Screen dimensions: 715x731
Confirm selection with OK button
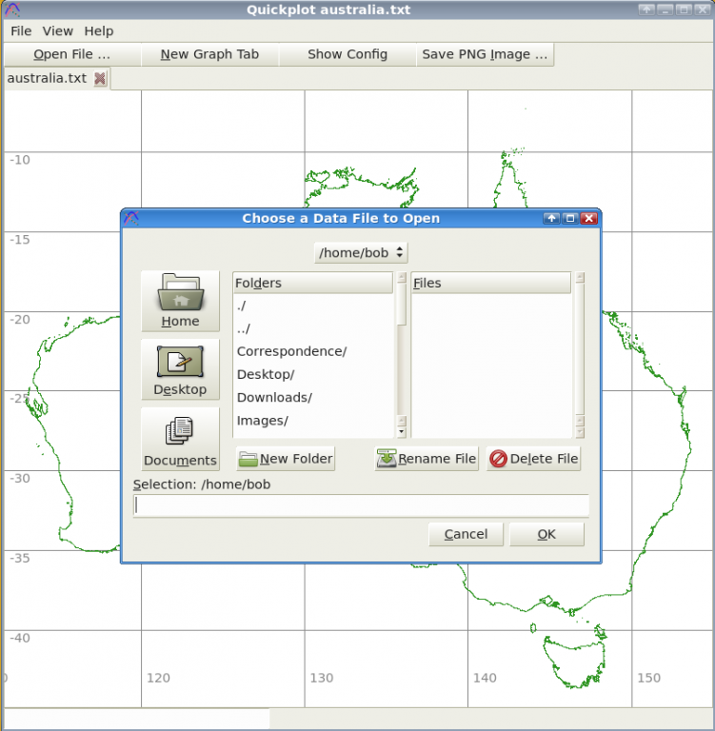[546, 534]
